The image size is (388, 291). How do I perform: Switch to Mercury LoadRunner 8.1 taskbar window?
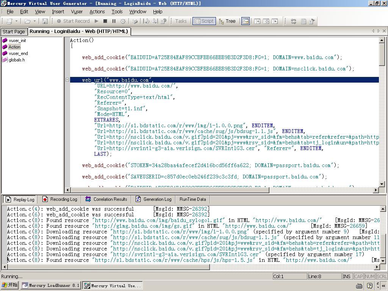(x=50, y=286)
